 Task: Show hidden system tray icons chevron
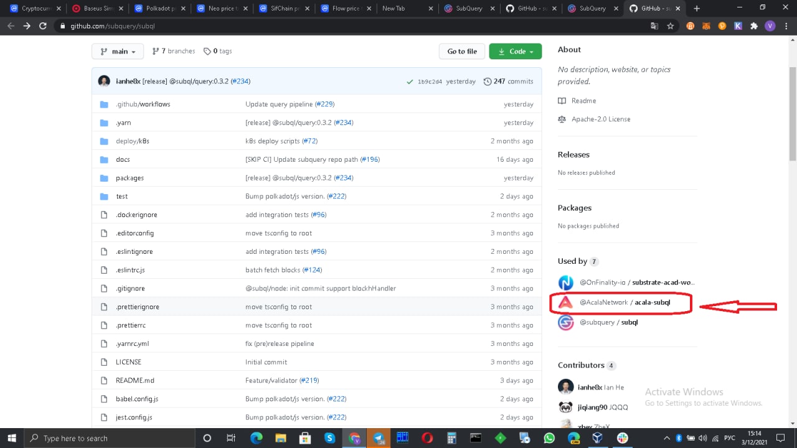pyautogui.click(x=667, y=438)
